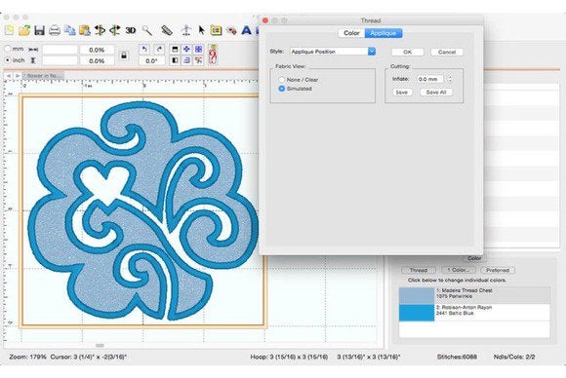
Task: Print the design with the printer icon
Action: pyautogui.click(x=55, y=30)
